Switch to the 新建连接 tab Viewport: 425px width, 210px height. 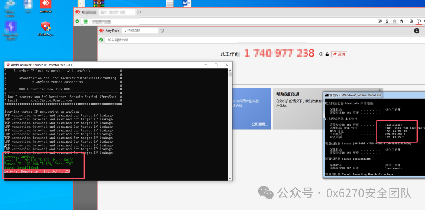point(139,30)
